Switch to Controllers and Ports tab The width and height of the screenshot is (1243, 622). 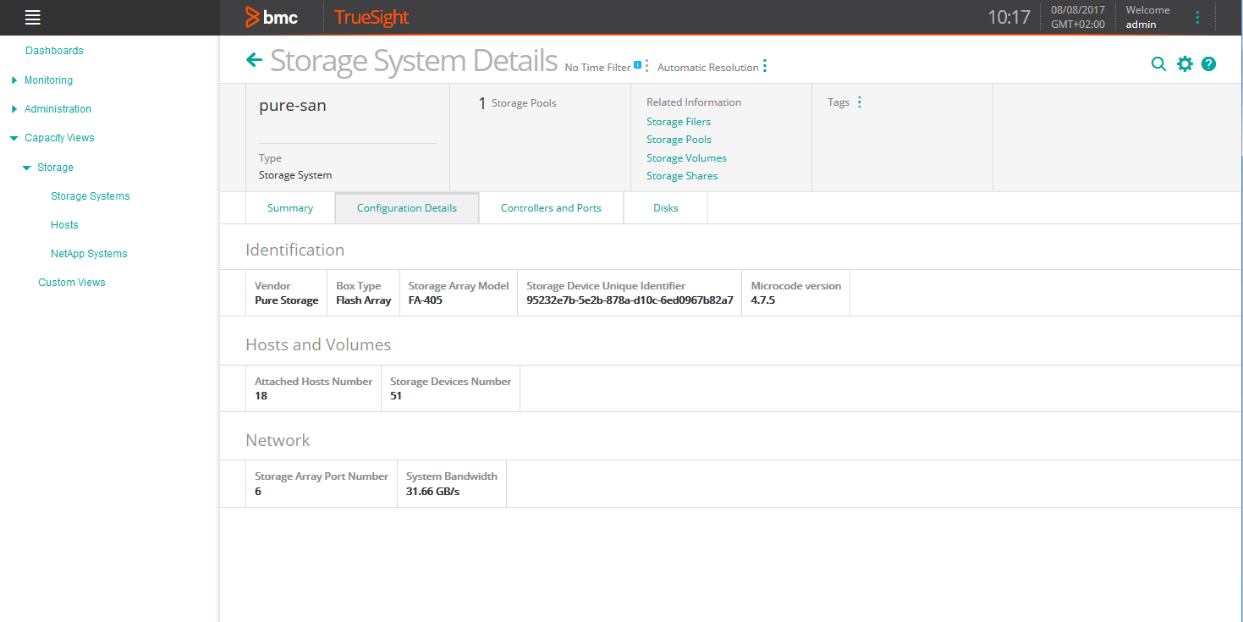tap(551, 208)
